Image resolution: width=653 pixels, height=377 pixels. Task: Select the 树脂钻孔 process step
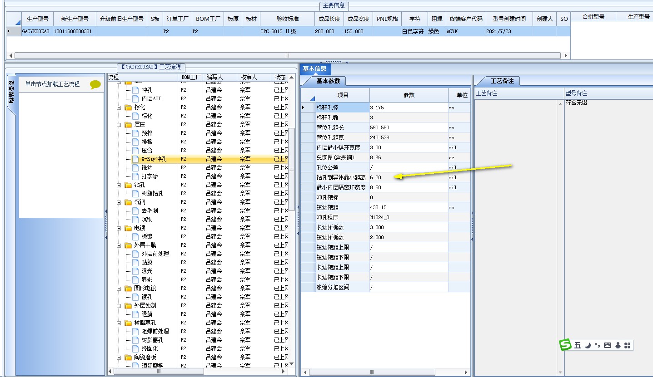[152, 194]
